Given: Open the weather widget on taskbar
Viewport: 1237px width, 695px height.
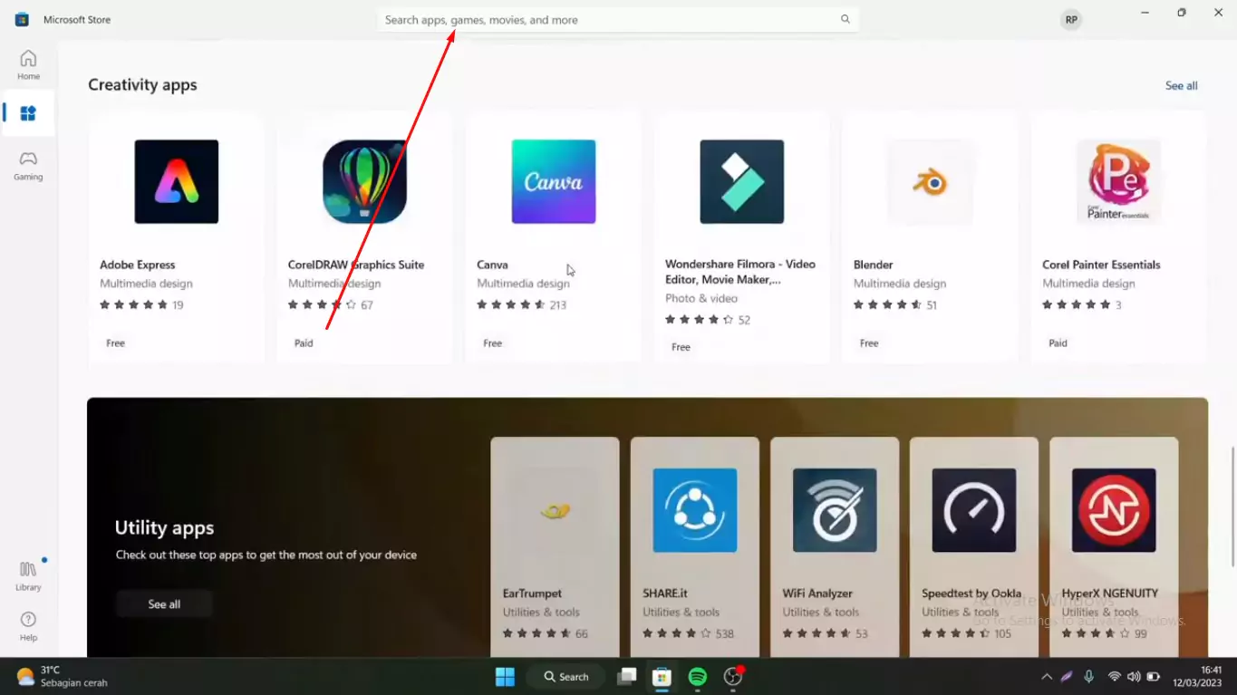Looking at the screenshot, I should click(62, 676).
